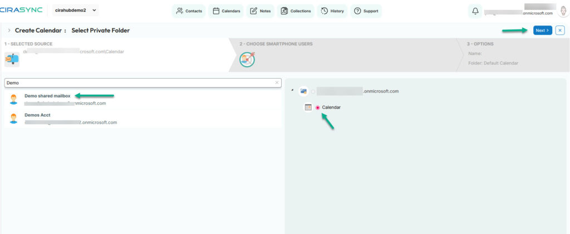Open the Contacts menu

(189, 11)
